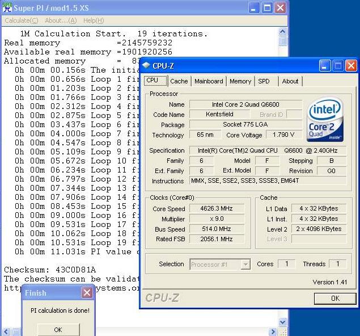Click the Bus Speed value 514.0 MHz
360x336 pixels.
(217, 229)
